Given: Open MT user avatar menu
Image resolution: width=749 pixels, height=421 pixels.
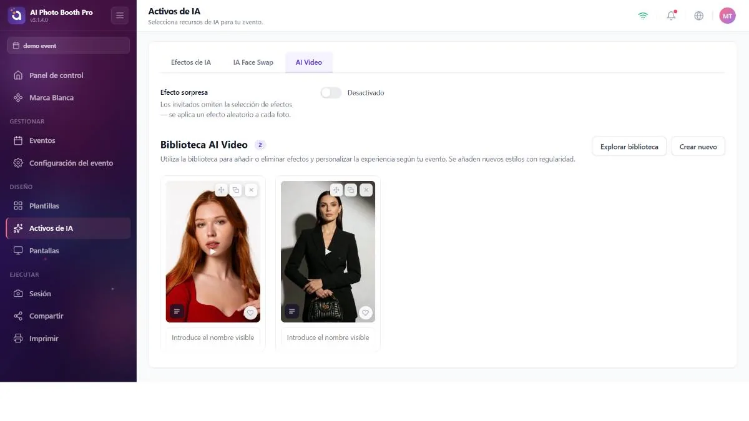Looking at the screenshot, I should 727,16.
